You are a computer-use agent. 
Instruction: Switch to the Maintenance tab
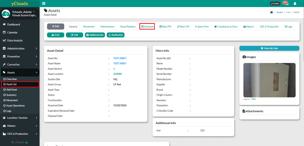tap(107, 27)
